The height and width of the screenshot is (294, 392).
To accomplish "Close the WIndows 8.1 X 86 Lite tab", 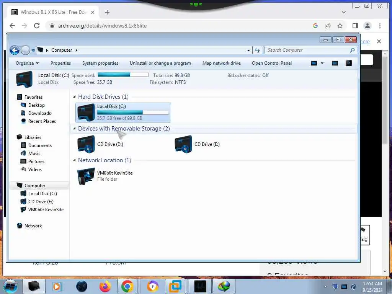I will (x=93, y=12).
